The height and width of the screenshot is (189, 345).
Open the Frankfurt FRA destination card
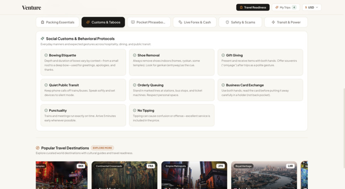point(125,175)
